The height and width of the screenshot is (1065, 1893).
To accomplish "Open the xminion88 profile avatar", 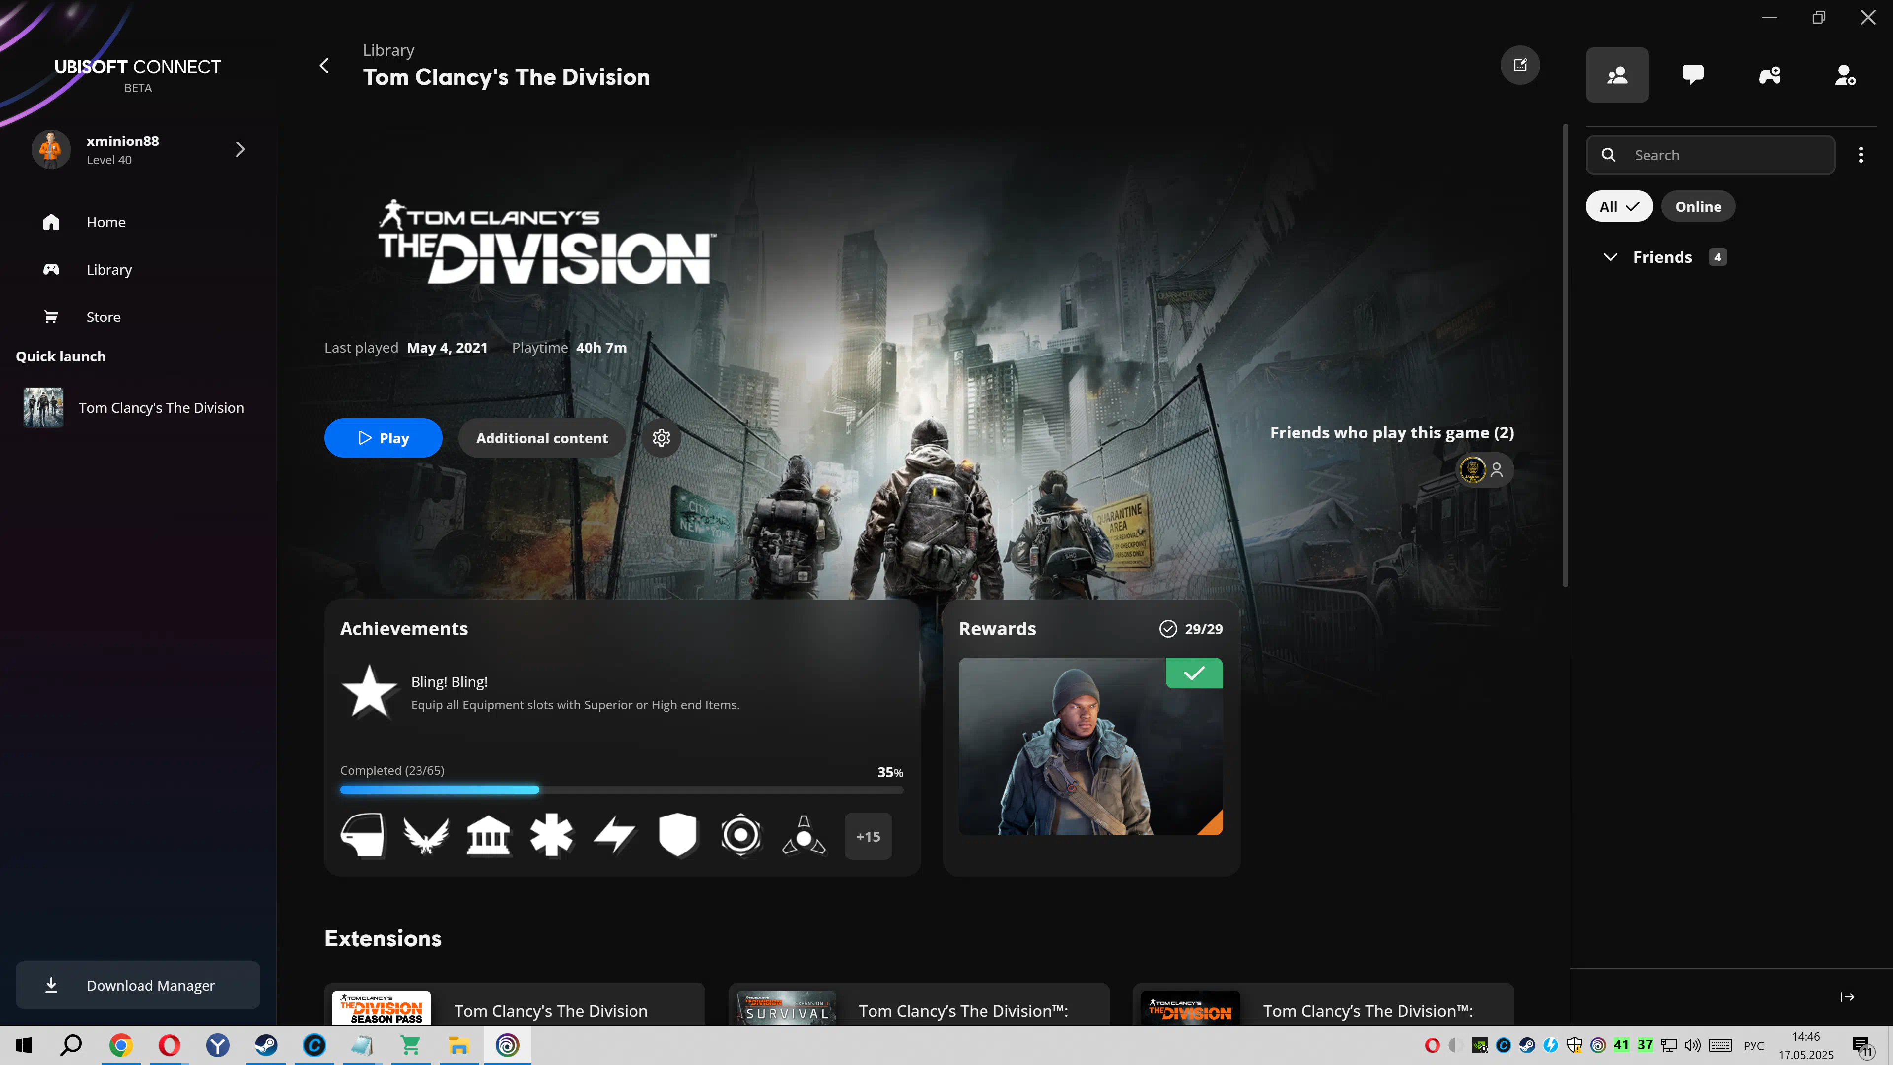I will pyautogui.click(x=51, y=150).
